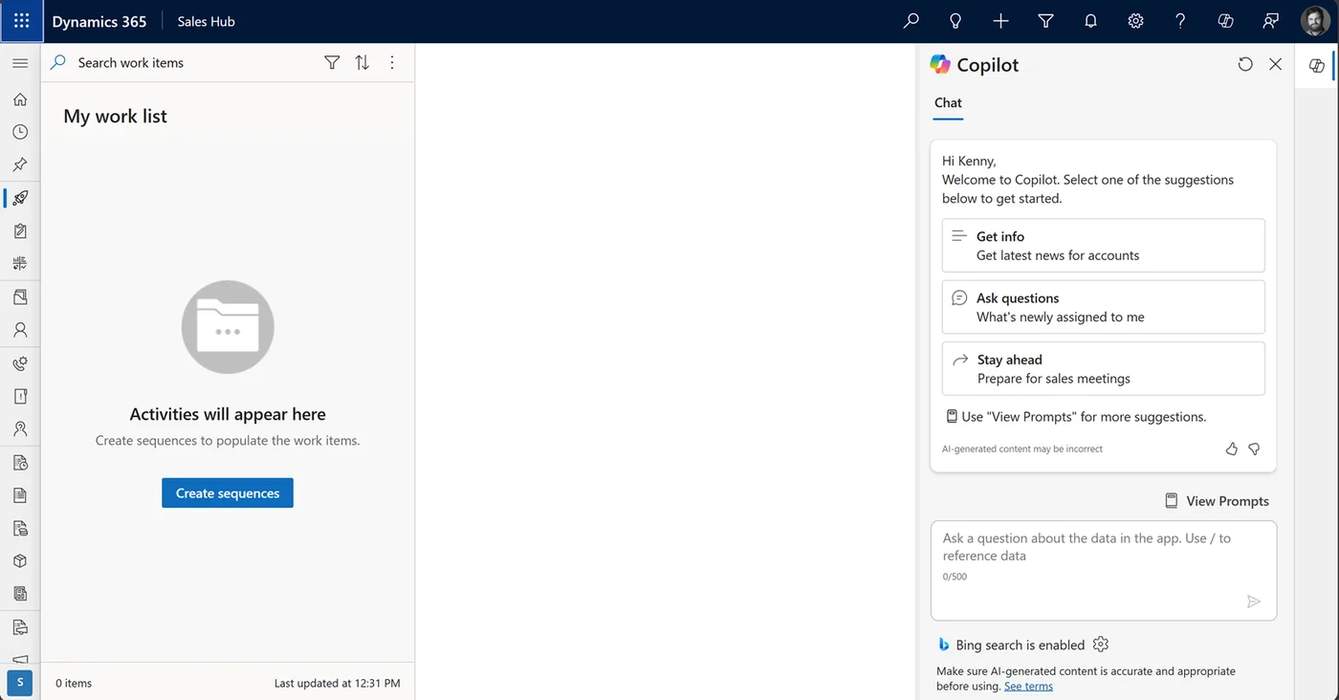
Task: Open the app launcher waffle icon
Action: (x=21, y=21)
